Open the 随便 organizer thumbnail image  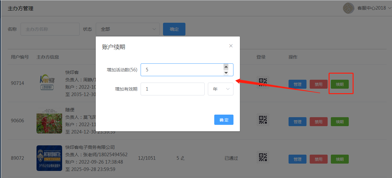coord(49,121)
